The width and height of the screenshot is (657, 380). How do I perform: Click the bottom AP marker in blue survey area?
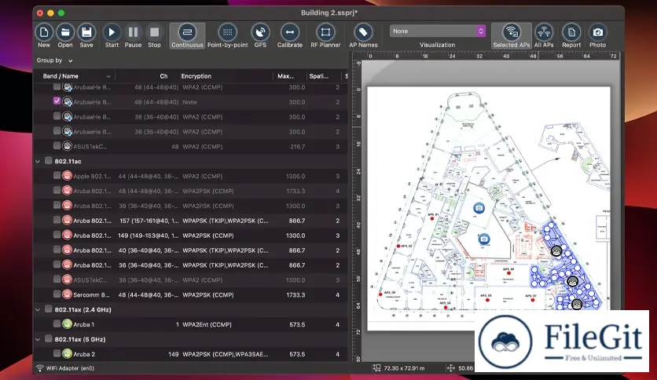[x=577, y=304]
